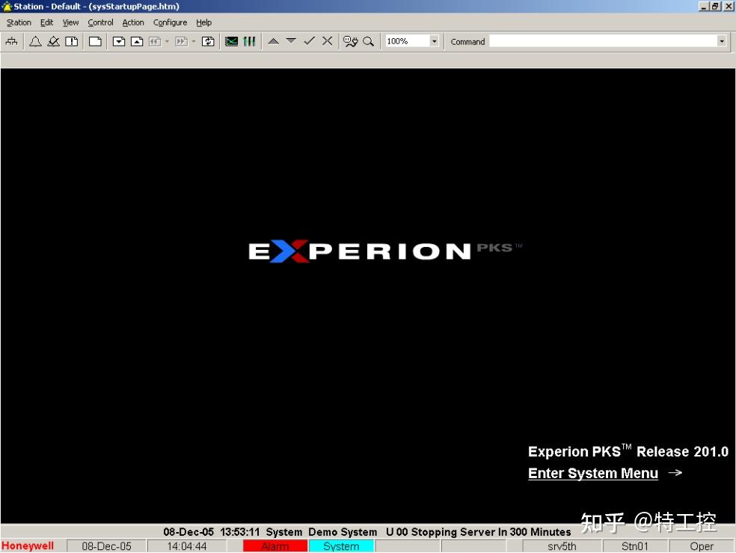Open the Trend chart icon

(231, 41)
